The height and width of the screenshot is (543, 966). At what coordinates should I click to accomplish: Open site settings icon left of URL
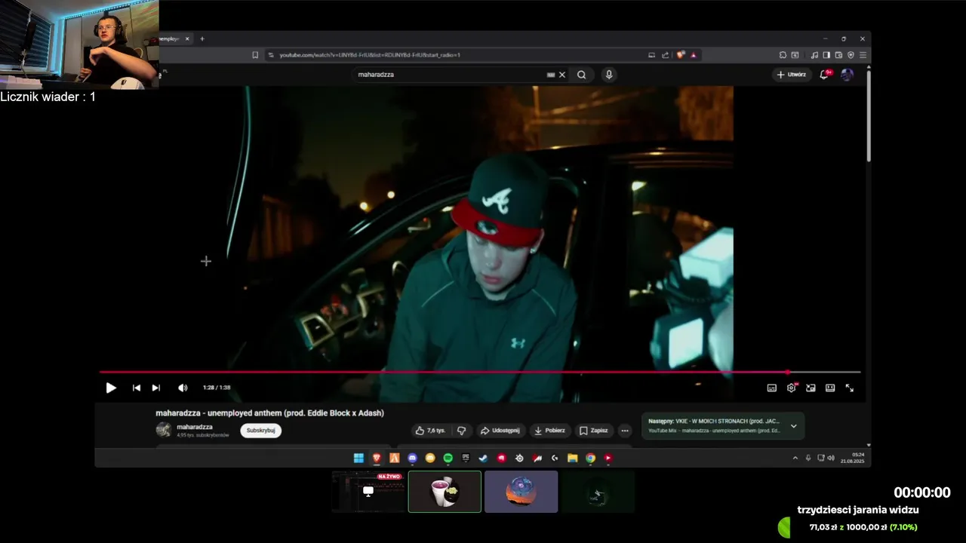click(270, 55)
